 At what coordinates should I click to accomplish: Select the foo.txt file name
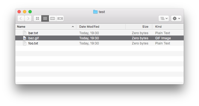click(33, 43)
